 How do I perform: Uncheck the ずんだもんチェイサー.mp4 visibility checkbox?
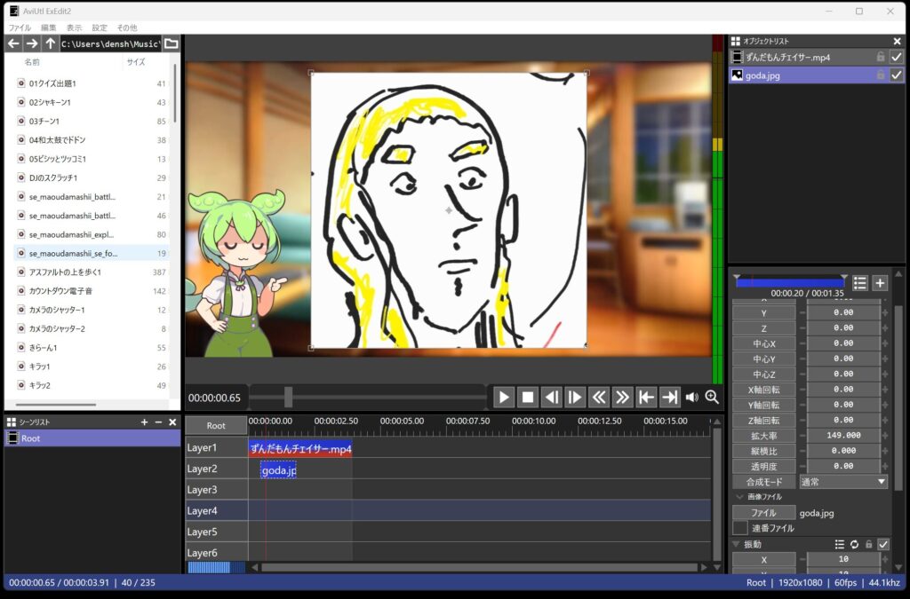(896, 57)
